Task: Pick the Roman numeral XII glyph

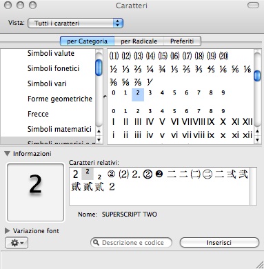Action: click(247, 121)
